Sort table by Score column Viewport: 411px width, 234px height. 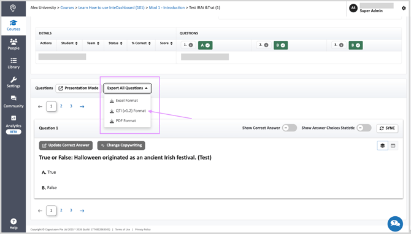(x=166, y=43)
